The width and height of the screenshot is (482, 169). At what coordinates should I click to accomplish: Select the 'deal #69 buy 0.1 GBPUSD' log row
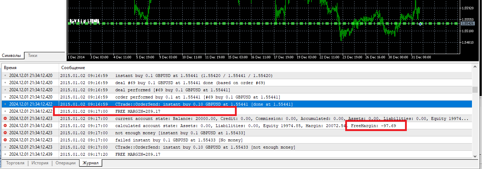237,83
